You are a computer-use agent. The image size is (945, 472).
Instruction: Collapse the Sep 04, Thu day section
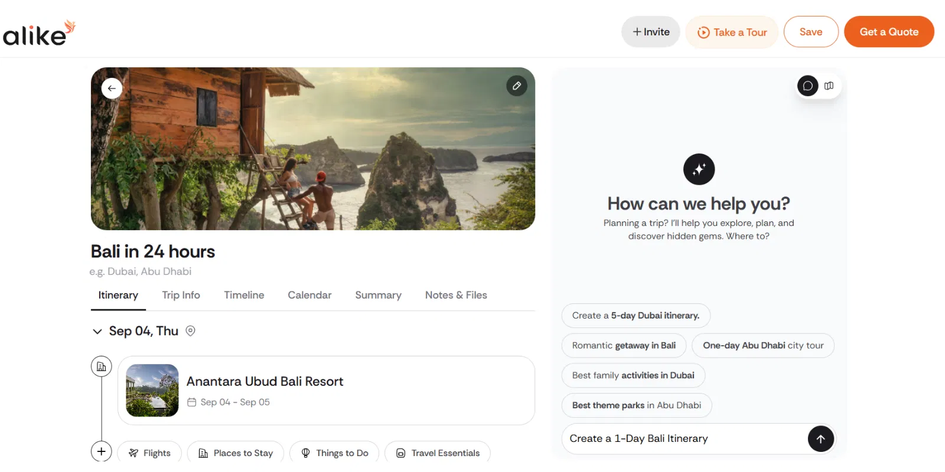(97, 332)
